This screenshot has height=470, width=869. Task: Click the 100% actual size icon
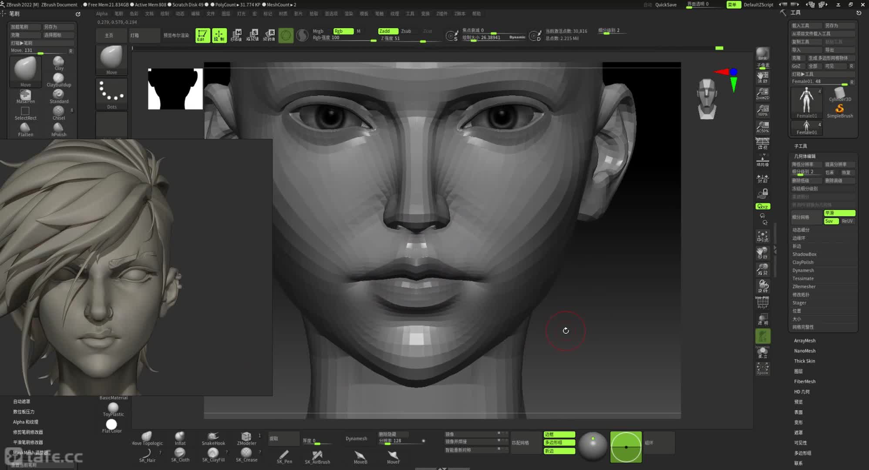tap(762, 110)
